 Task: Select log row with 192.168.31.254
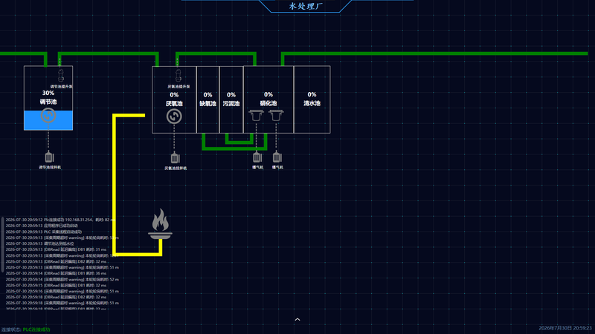point(60,220)
